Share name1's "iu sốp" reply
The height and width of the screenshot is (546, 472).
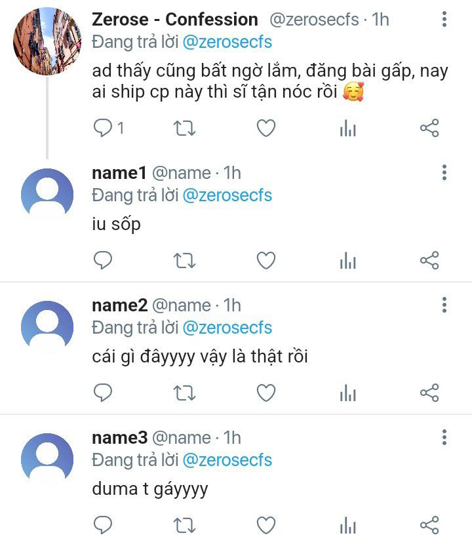coord(429,261)
